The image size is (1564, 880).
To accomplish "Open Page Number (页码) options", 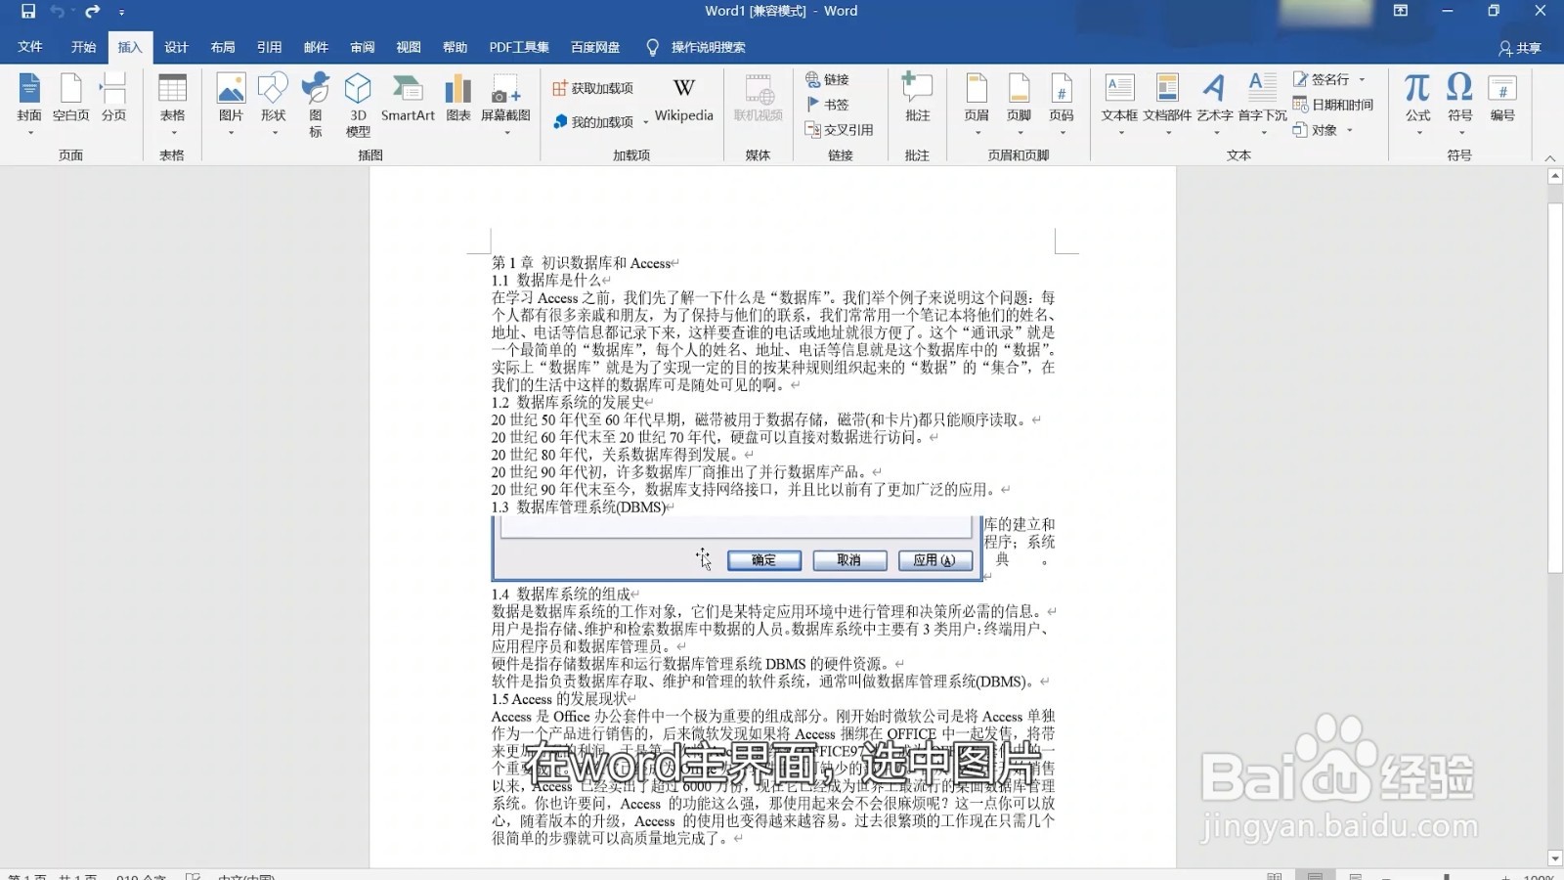I will (x=1062, y=104).
